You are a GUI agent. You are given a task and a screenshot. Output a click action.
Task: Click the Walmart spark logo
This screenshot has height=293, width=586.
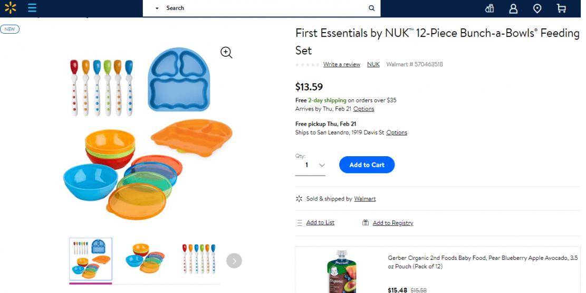(11, 8)
